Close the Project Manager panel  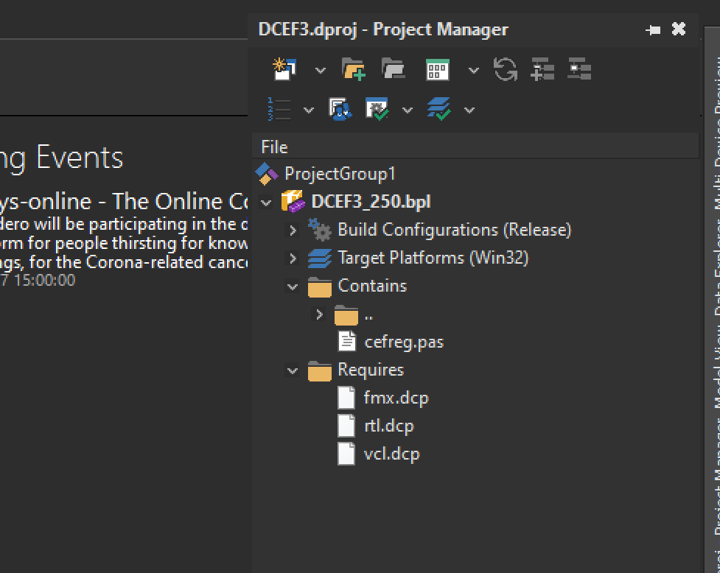click(679, 29)
